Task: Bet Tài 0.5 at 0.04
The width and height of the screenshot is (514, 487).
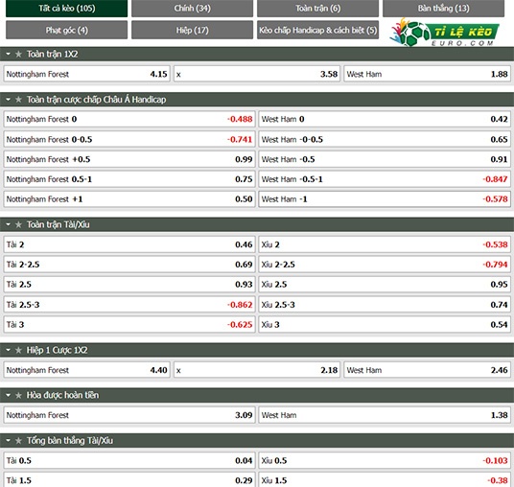Action: pyautogui.click(x=129, y=460)
